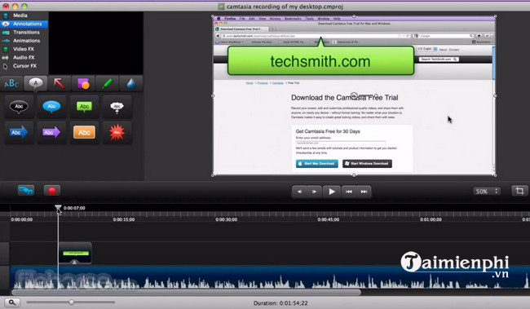Click the 0:01:00;00 mark on ruler
530x309 pixels.
431,219
